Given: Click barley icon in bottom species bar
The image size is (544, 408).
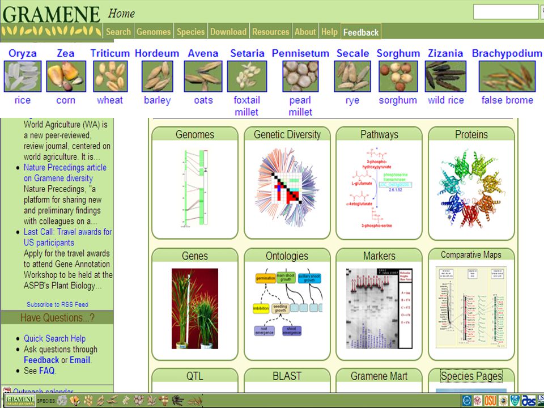Looking at the screenshot, I should 101,401.
